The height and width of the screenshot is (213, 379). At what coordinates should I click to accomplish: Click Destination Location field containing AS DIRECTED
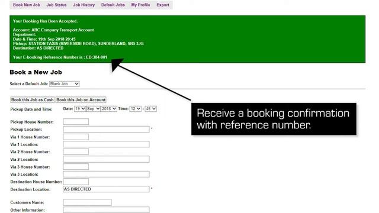(x=106, y=189)
